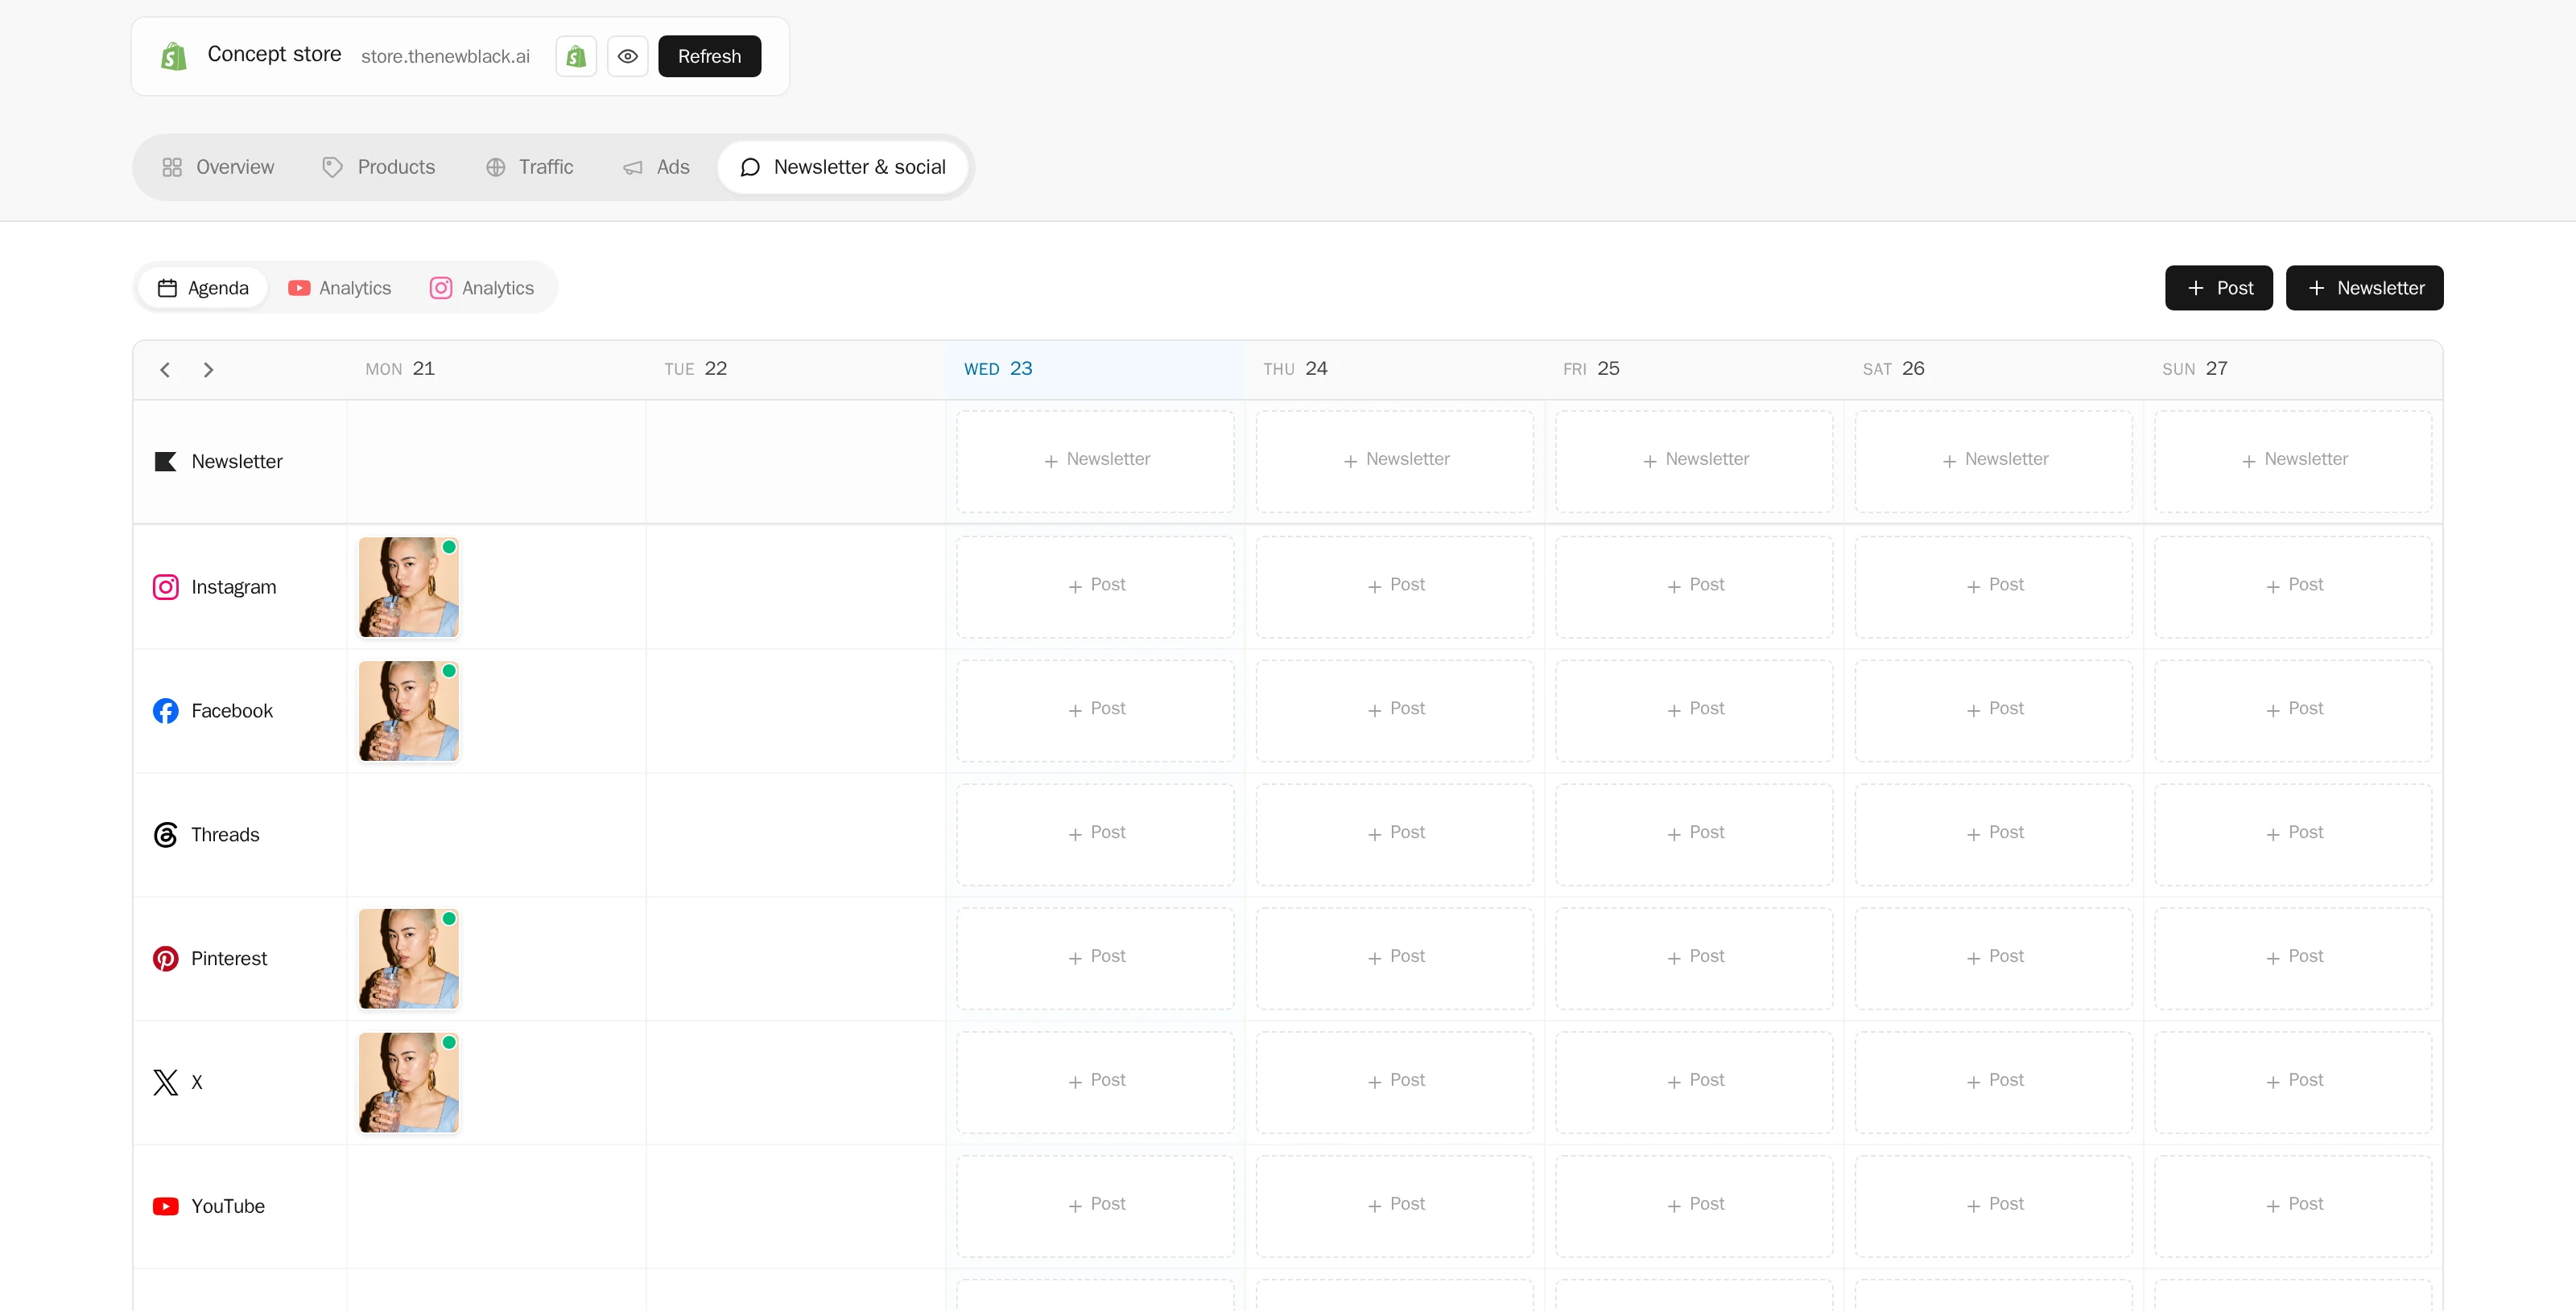Add a Facebook post on Saturday 26
Image resolution: width=2576 pixels, height=1311 pixels.
(x=1994, y=710)
